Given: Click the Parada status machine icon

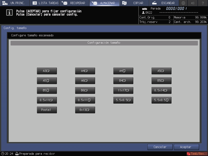Looking at the screenshot, I should click(x=144, y=9).
